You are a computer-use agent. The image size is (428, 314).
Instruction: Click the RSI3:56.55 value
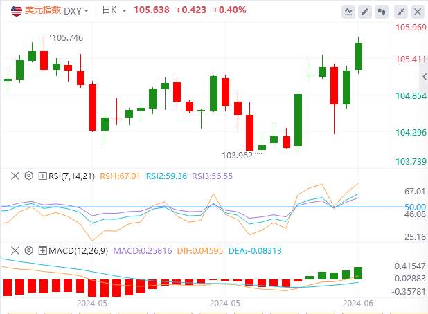click(212, 176)
